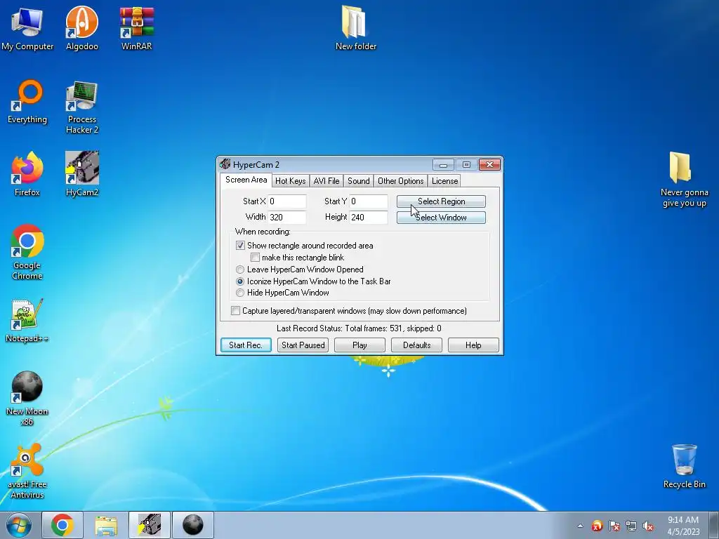This screenshot has height=539, width=719.
Task: Launch Google Chrome desktop shortcut
Action: tap(27, 252)
